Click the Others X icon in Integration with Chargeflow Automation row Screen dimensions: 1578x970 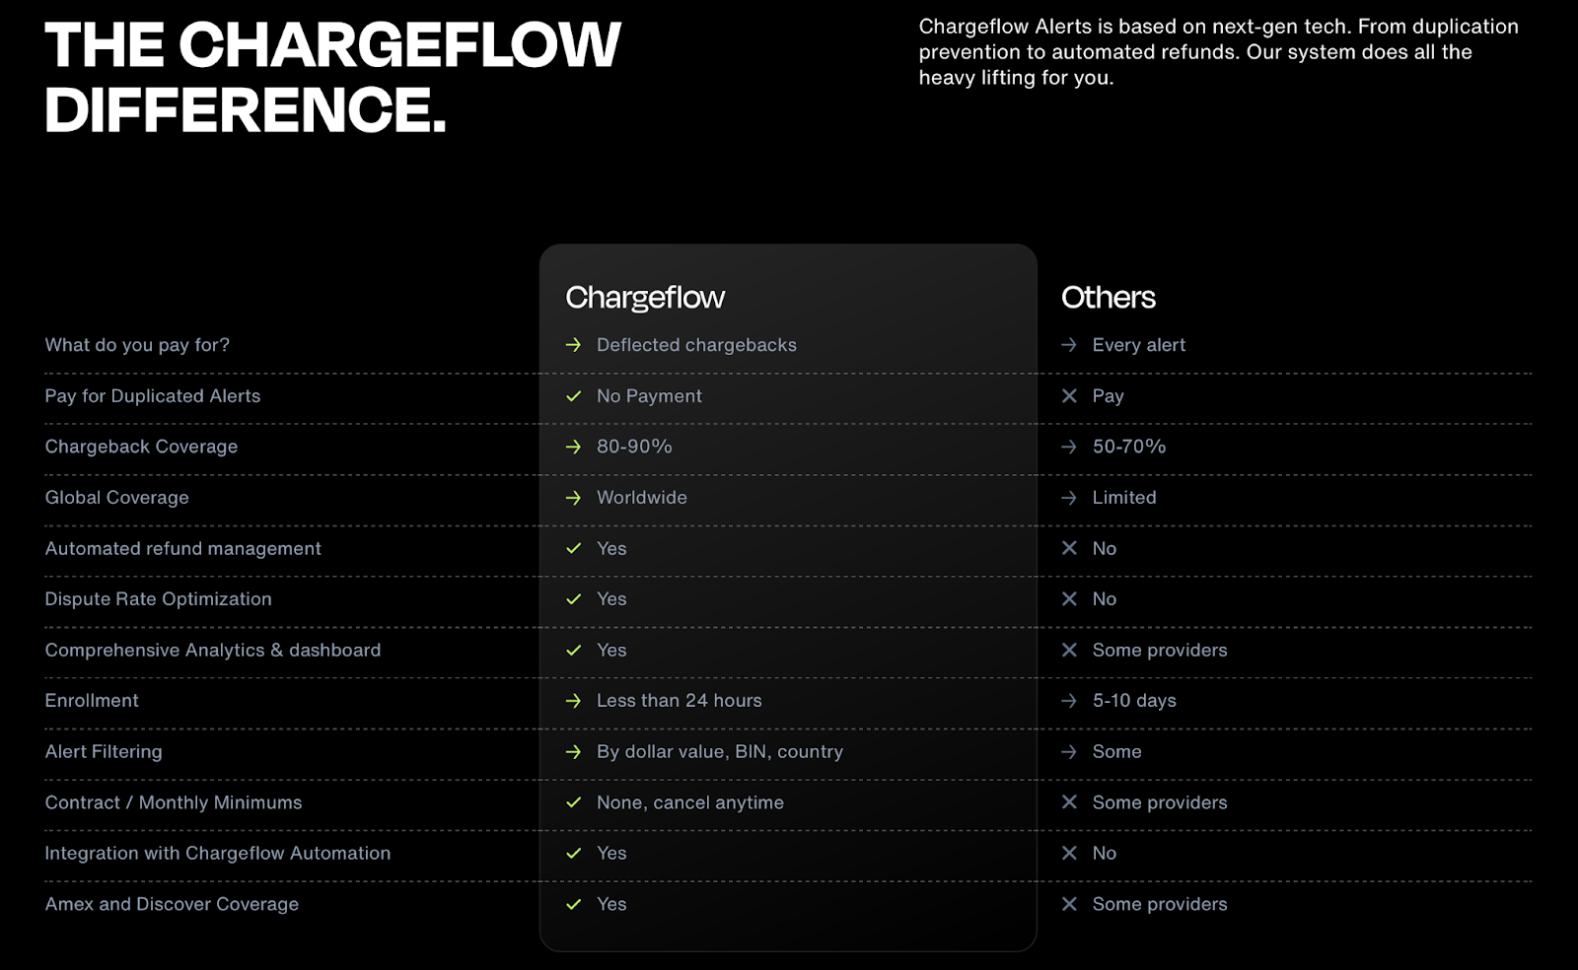click(x=1069, y=854)
